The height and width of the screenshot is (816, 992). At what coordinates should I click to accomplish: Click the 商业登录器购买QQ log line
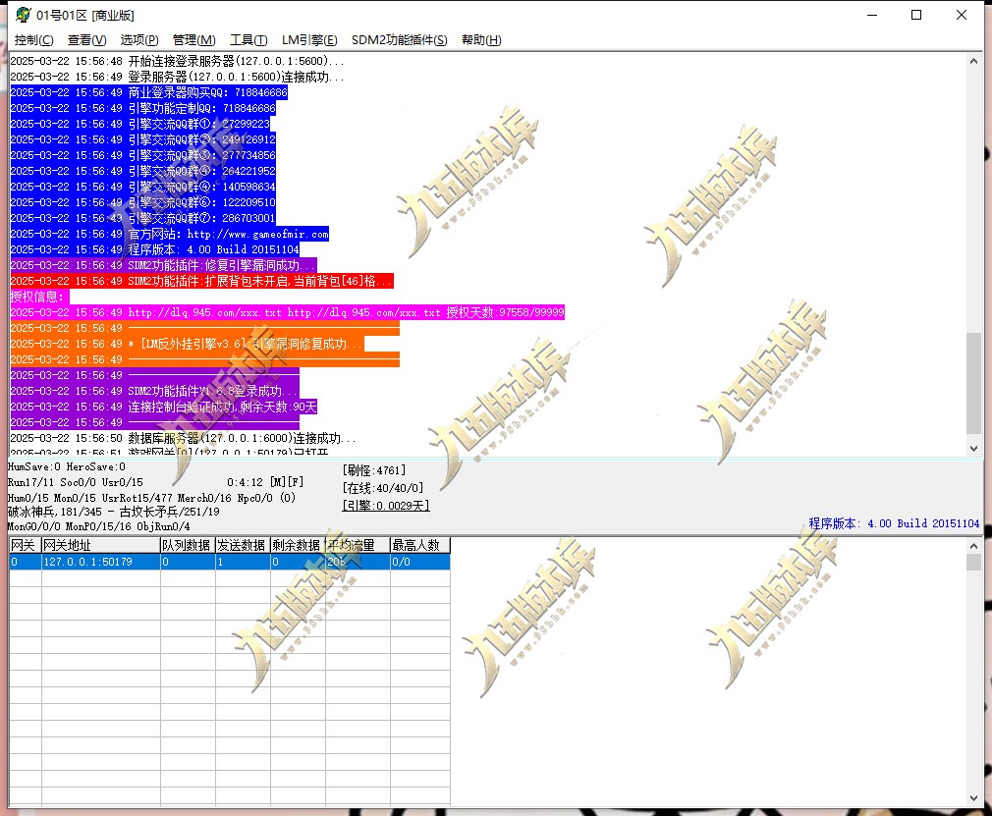point(148,92)
